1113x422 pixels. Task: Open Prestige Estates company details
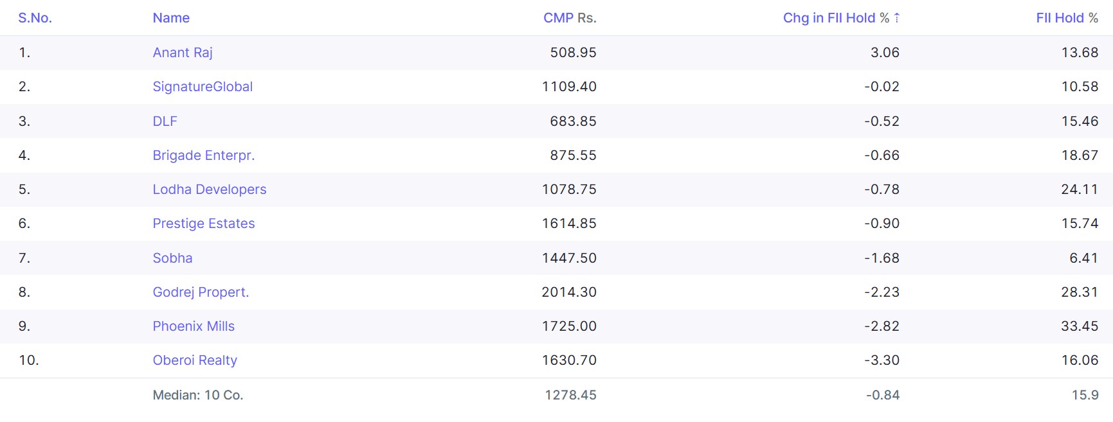(203, 224)
